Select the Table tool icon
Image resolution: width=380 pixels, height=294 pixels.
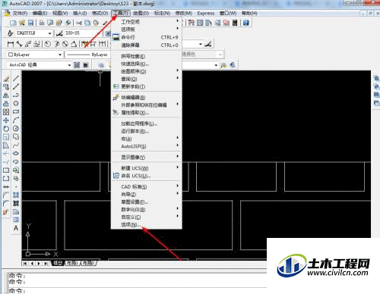pos(16,220)
